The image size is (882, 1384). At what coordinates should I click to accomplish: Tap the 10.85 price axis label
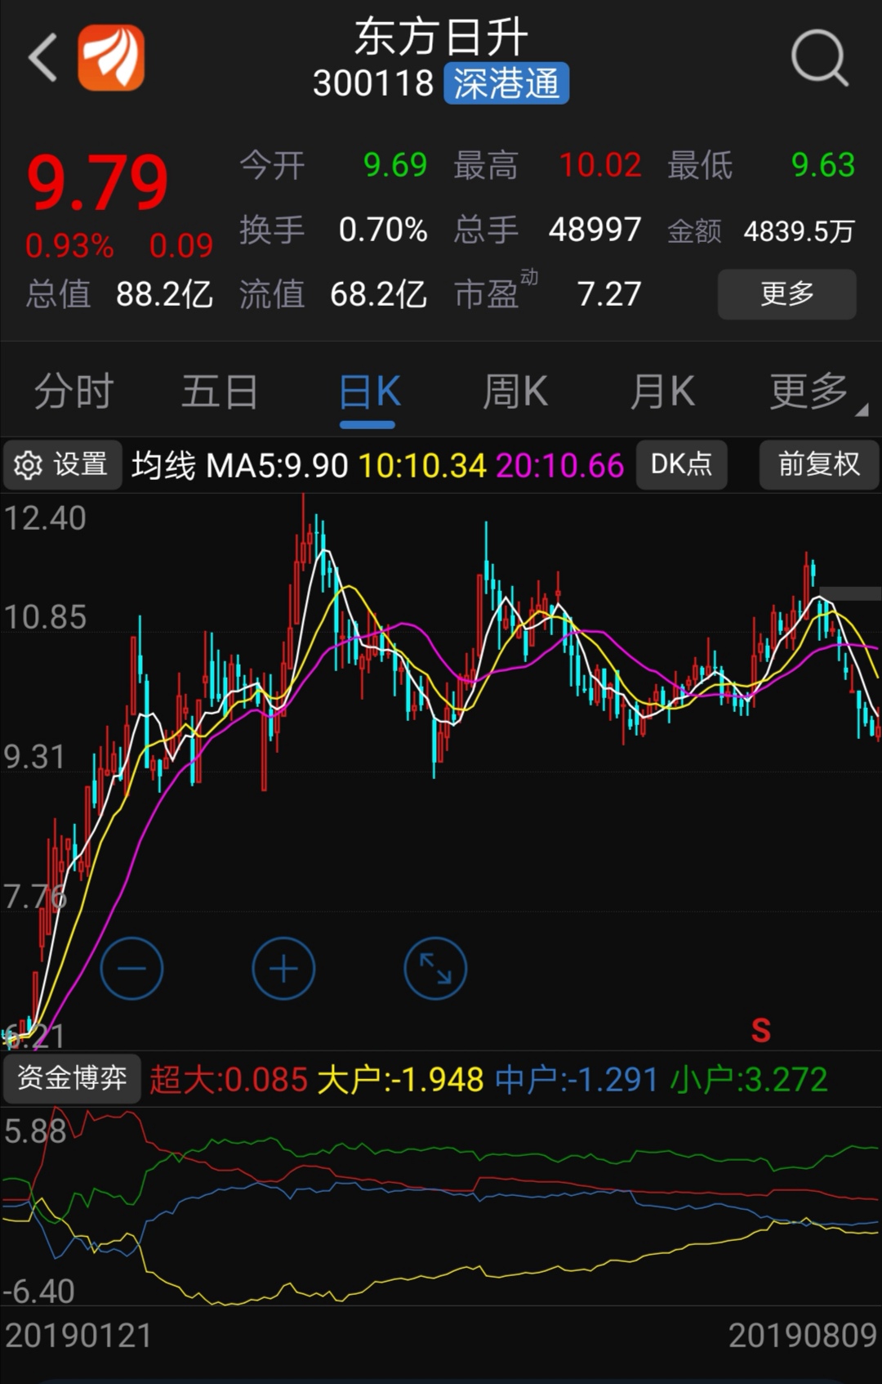coord(45,617)
